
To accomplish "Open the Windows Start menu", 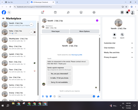I will pyautogui.click(x=2, y=106).
